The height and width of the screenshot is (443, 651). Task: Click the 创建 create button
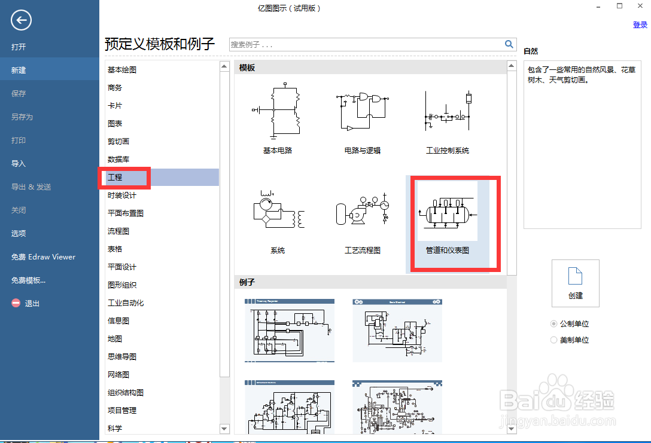pyautogui.click(x=575, y=283)
